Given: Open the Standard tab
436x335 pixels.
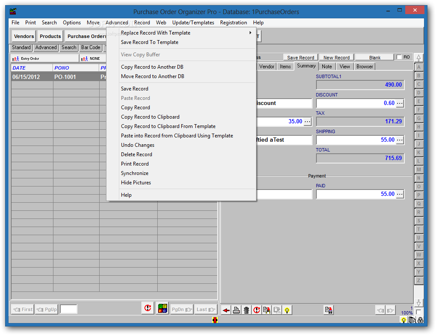Looking at the screenshot, I should click(x=21, y=47).
